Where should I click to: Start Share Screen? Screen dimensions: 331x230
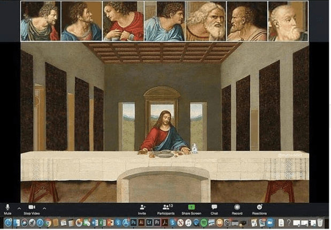coord(191,209)
